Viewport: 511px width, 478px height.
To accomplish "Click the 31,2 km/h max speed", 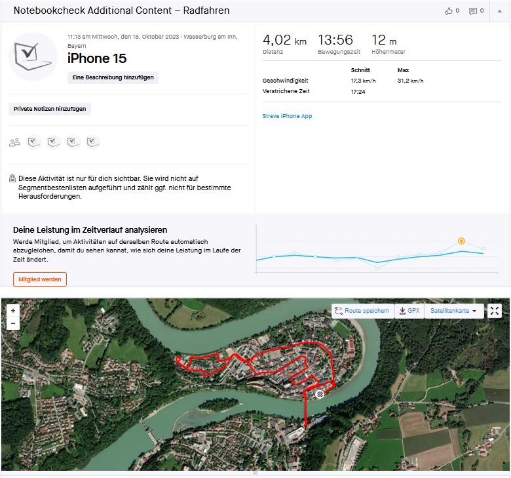I will coord(410,81).
